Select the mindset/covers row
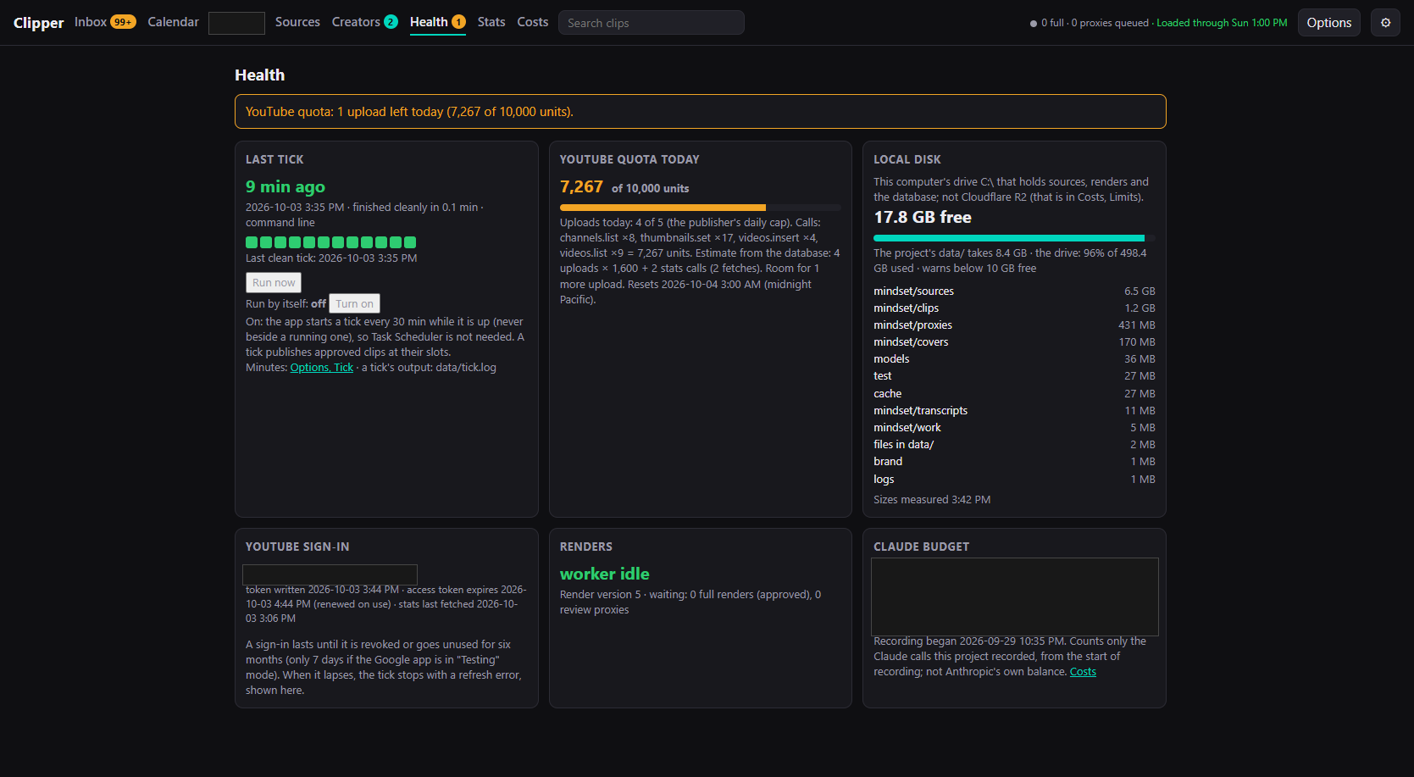The width and height of the screenshot is (1414, 777). [1014, 341]
